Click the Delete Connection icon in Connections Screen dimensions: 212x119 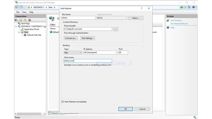pyautogui.click(x=30, y=20)
